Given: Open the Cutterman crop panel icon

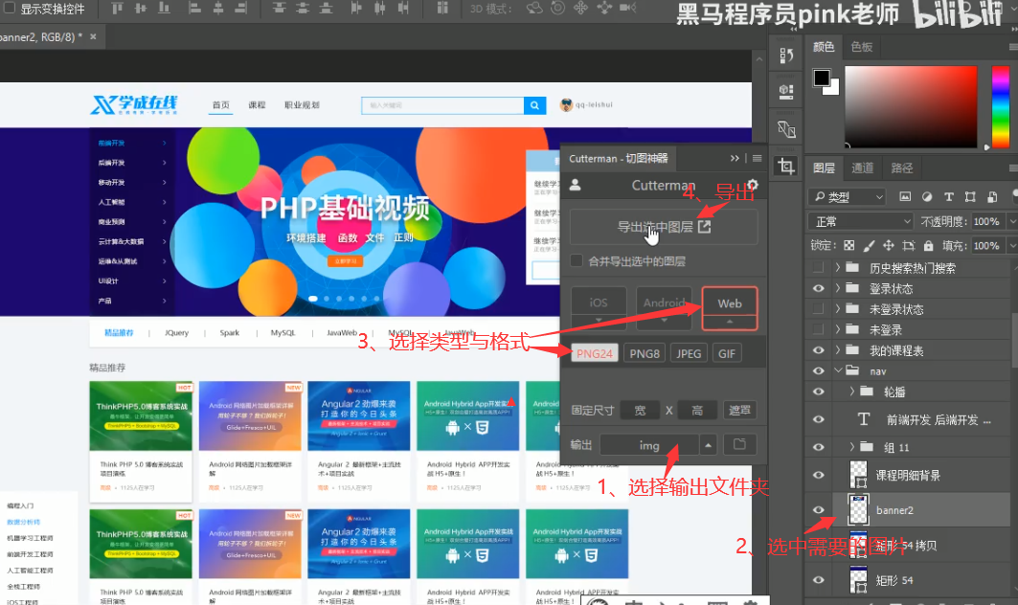Looking at the screenshot, I should click(x=785, y=167).
